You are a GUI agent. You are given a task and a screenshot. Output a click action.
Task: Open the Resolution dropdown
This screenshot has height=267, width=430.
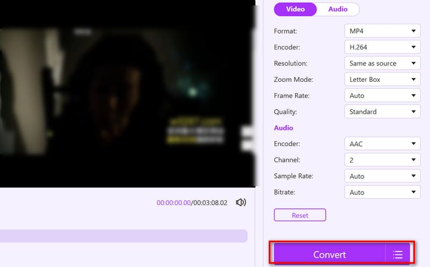click(x=382, y=63)
